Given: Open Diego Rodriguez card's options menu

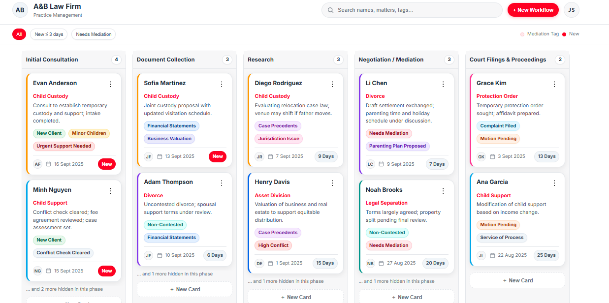Looking at the screenshot, I should pyautogui.click(x=332, y=84).
